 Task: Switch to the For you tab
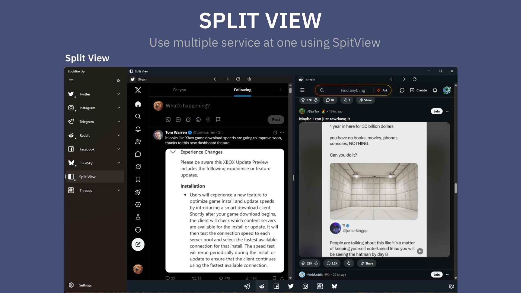pyautogui.click(x=180, y=90)
